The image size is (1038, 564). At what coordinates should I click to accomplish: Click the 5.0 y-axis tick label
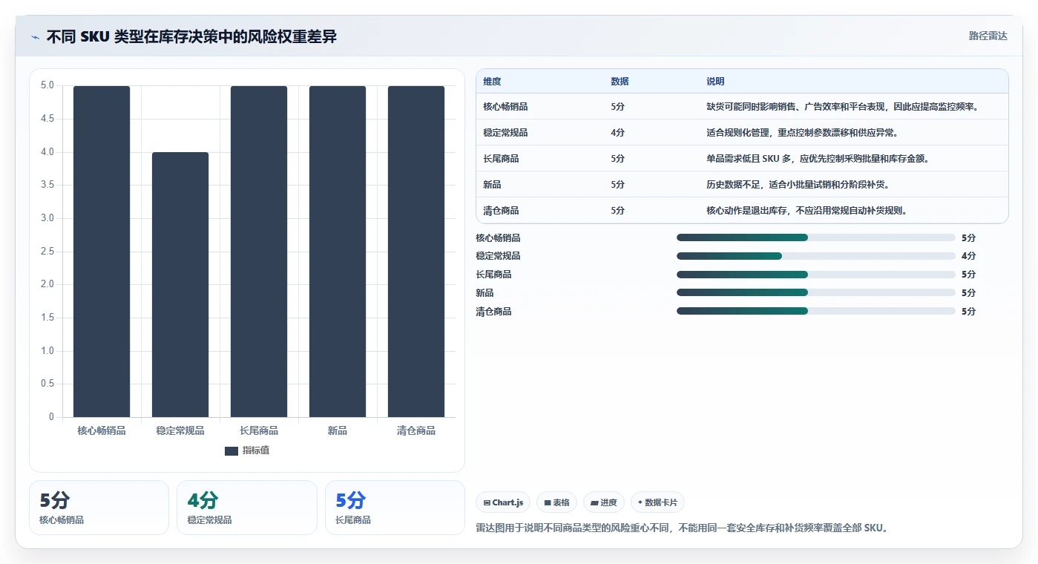(x=47, y=85)
